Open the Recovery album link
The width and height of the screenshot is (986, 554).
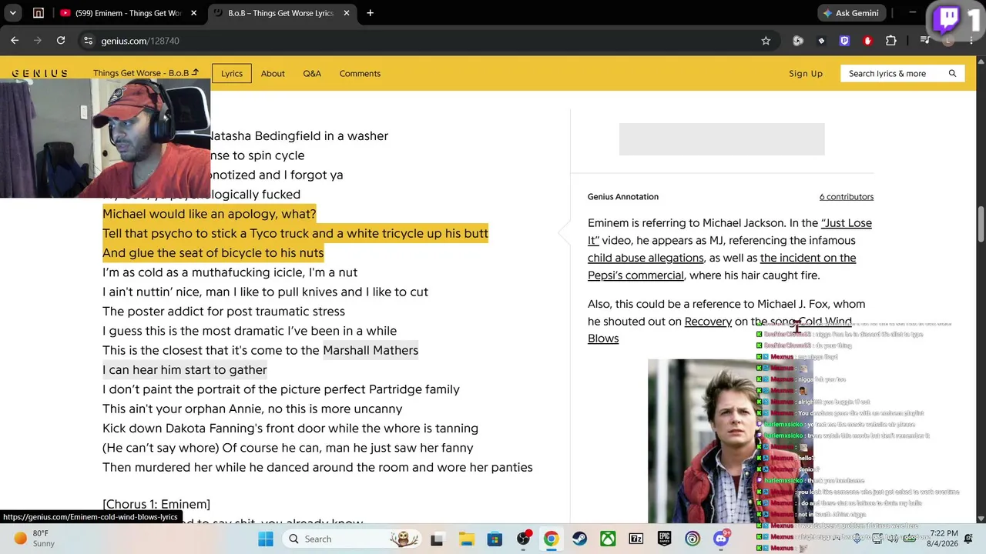708,322
